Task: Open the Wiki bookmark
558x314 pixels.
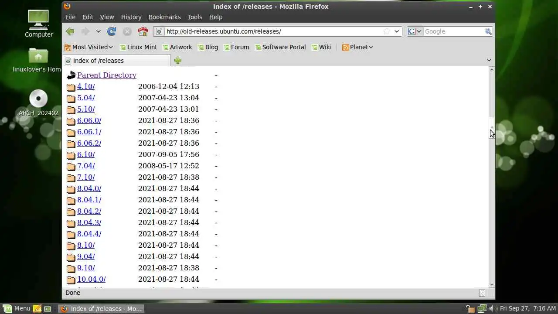Action: point(321,47)
